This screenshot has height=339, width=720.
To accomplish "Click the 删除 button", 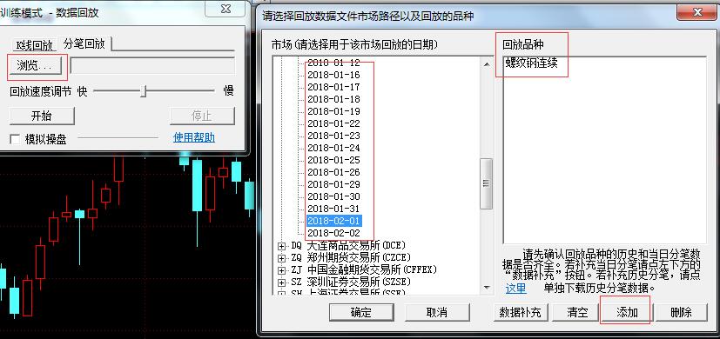I will click(x=681, y=312).
